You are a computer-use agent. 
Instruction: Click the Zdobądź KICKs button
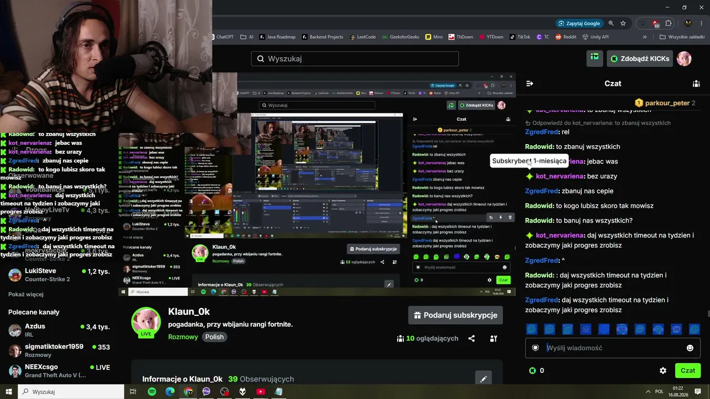tap(640, 59)
